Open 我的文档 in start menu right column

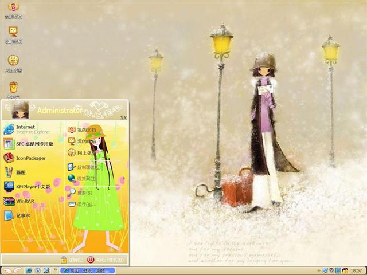82,130
